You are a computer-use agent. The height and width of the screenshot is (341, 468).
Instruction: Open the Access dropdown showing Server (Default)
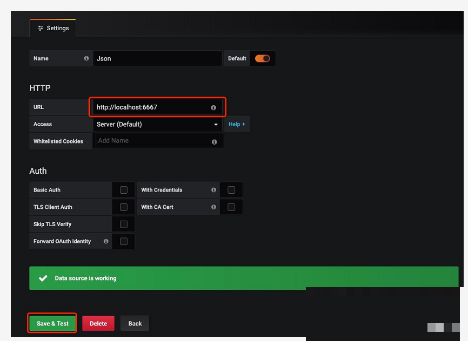(x=157, y=124)
